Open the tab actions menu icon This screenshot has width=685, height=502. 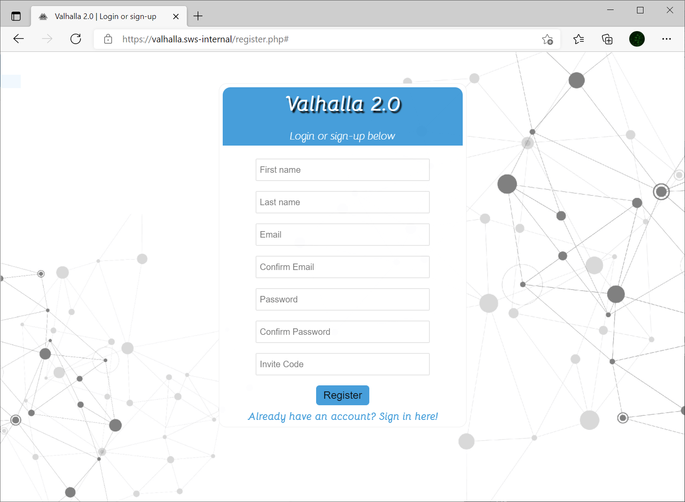click(x=16, y=16)
